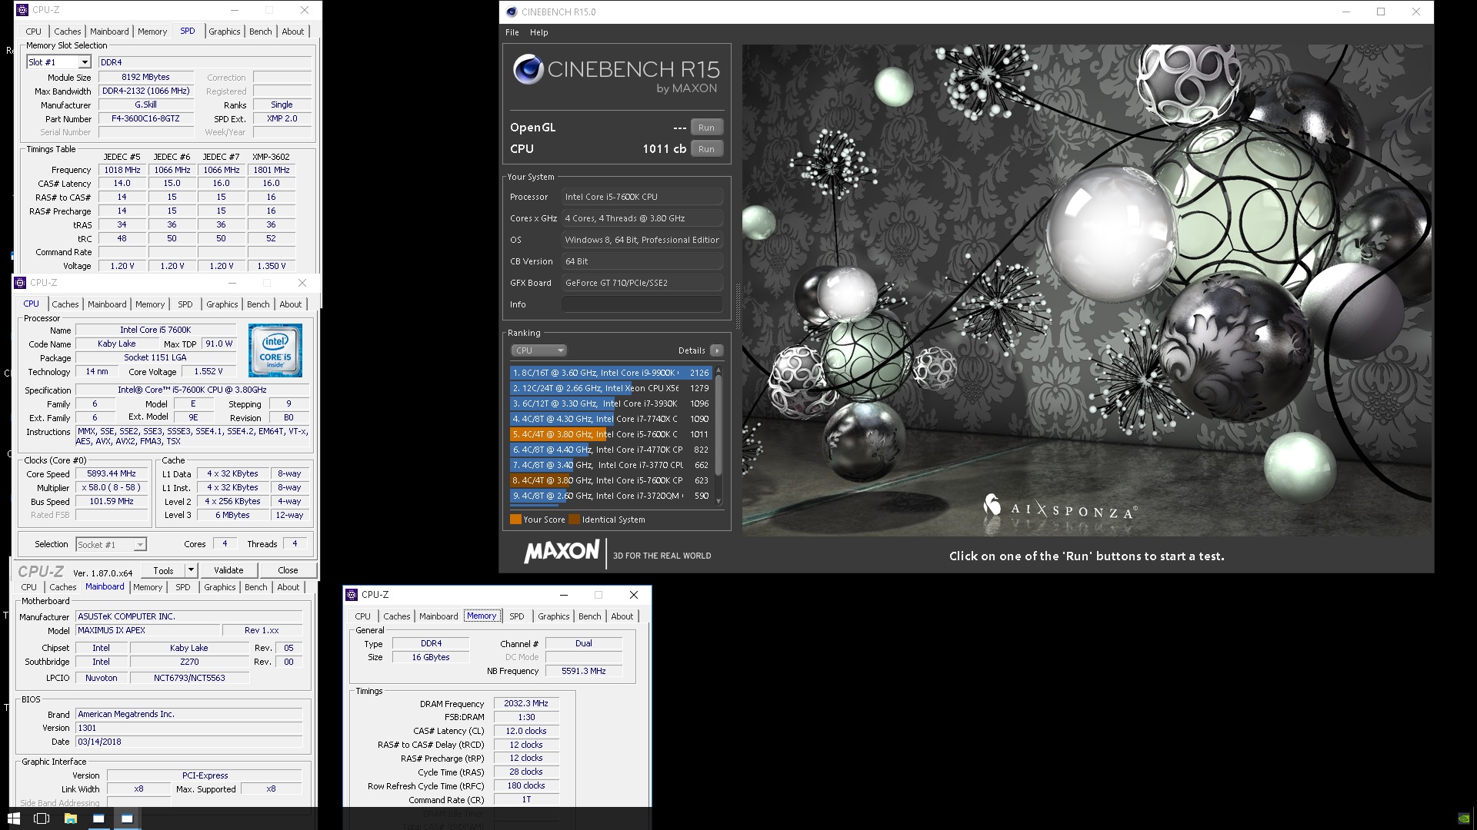Switch to Bench tab in SPD window
This screenshot has height=830, width=1477.
(x=261, y=32)
